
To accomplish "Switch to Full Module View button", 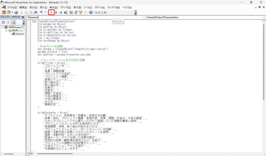I will tap(32, 154).
